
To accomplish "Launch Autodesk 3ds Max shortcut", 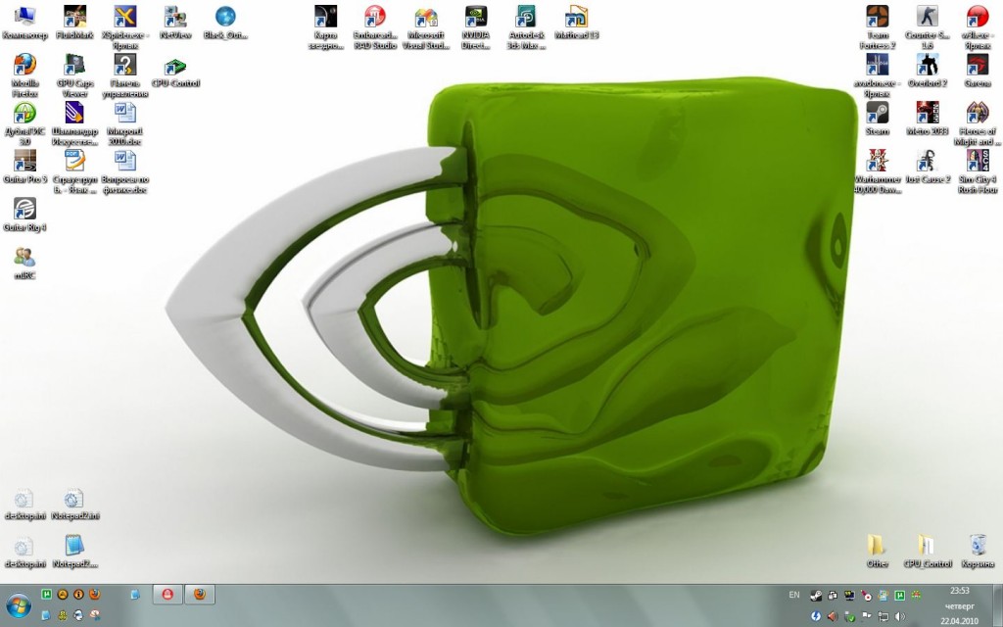I will pyautogui.click(x=526, y=27).
